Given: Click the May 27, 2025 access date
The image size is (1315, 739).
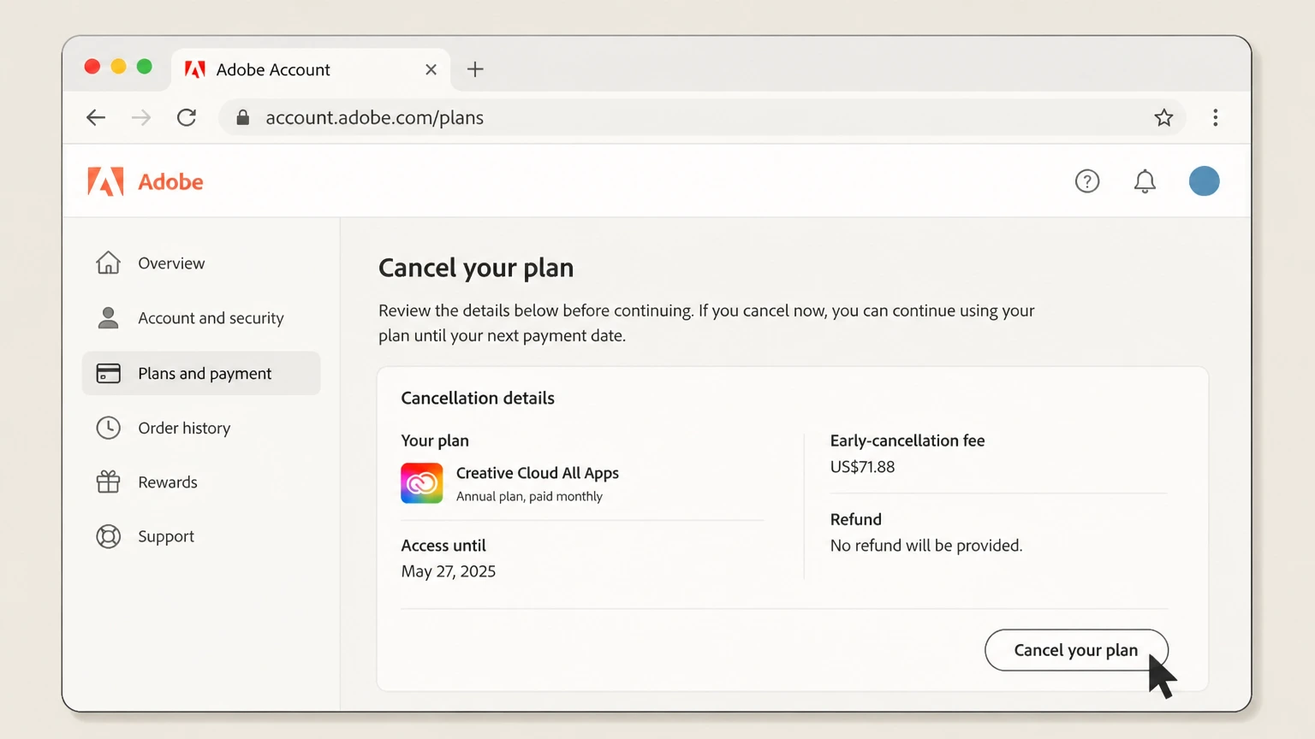Looking at the screenshot, I should point(449,571).
